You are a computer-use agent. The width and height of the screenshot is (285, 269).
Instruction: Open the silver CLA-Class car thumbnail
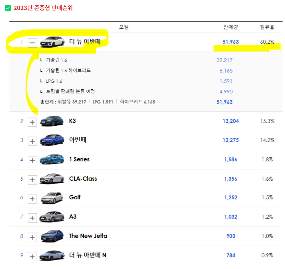tap(52, 178)
